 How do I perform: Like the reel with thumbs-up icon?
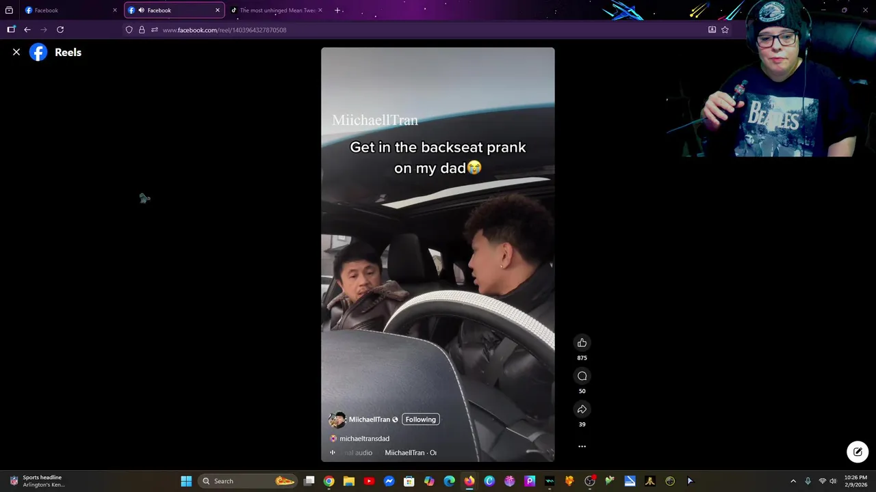point(582,343)
